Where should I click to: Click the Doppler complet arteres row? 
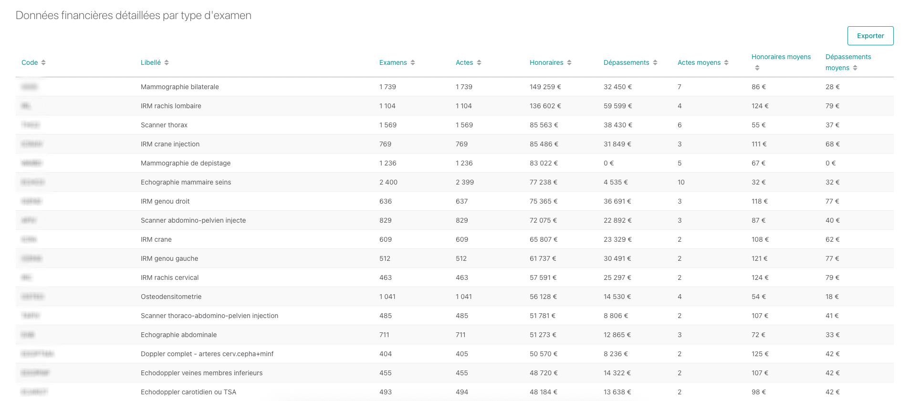click(207, 354)
